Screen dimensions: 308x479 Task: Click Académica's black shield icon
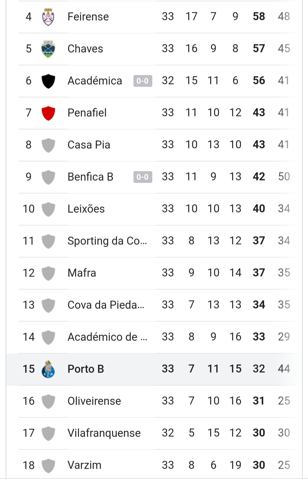point(48,81)
